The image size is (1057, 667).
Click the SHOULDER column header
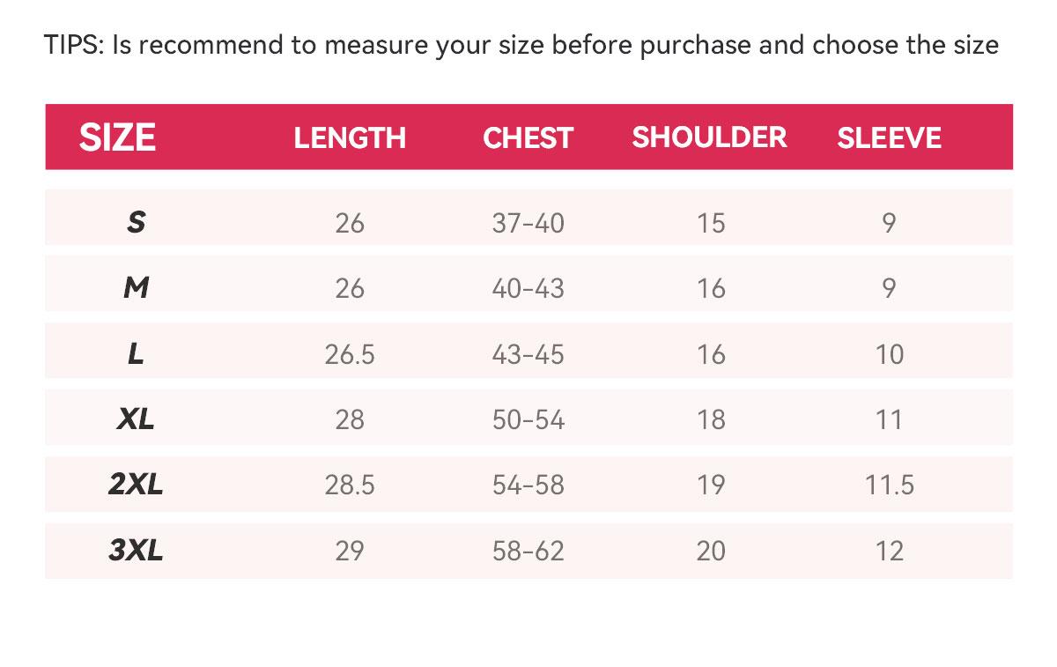click(709, 137)
